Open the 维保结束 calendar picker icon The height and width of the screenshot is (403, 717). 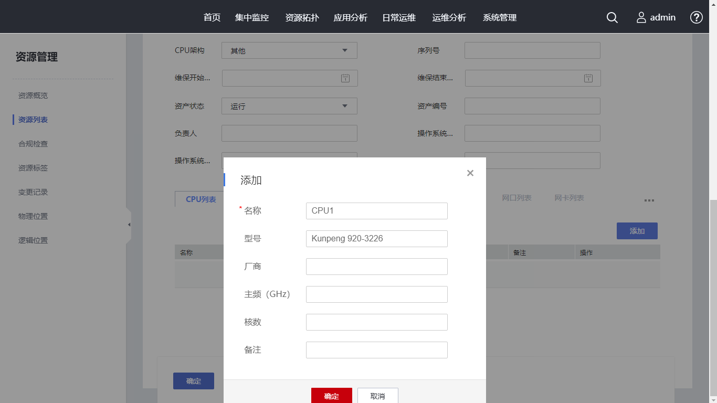coord(588,78)
